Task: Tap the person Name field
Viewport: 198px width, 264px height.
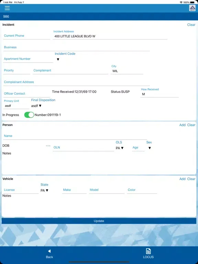Action: tap(75, 136)
